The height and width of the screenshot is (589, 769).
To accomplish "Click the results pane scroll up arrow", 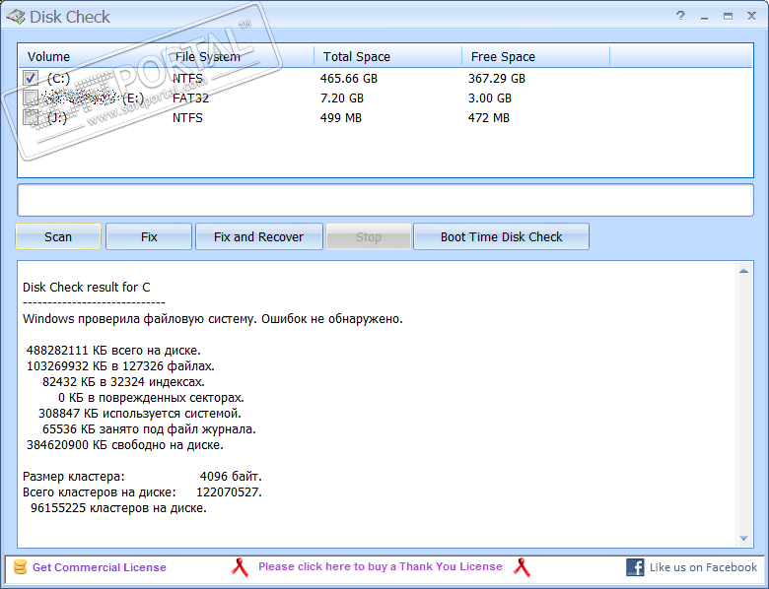I will click(x=743, y=271).
